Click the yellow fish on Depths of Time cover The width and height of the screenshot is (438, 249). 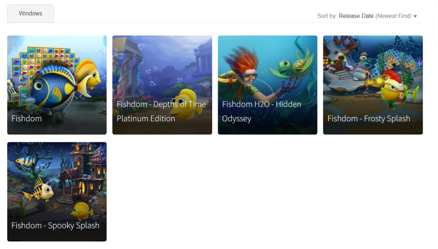[187, 104]
